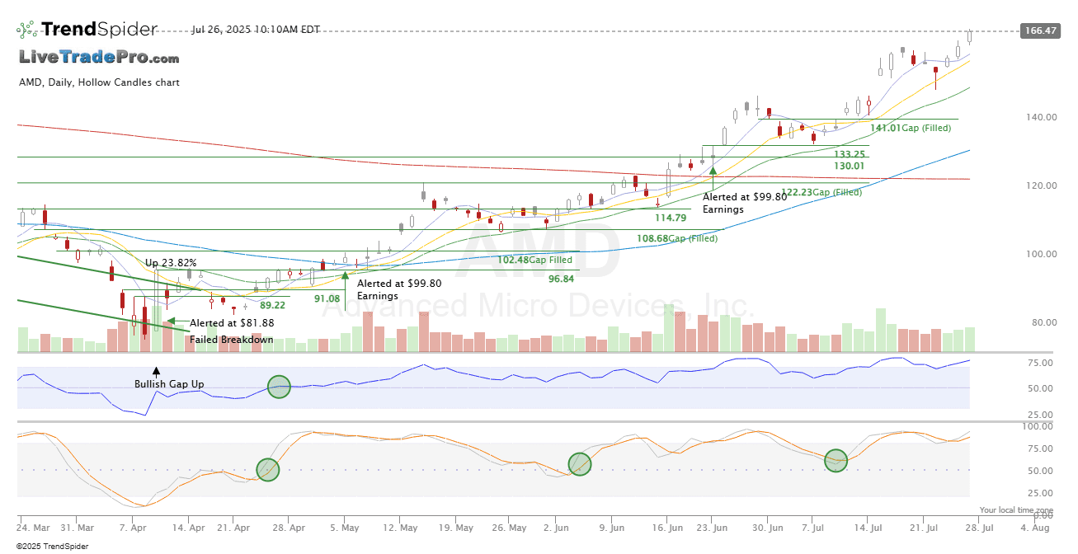
Task: Click the chart timestamp Jul 26, 2025 10:10AM EDT
Action: [256, 30]
